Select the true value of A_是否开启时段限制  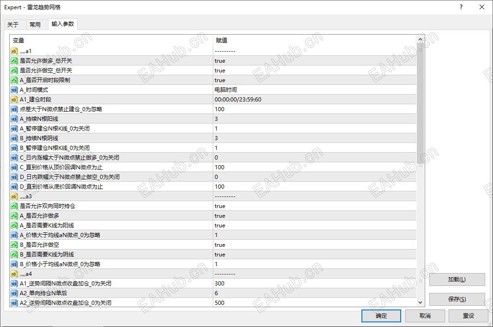coord(220,80)
